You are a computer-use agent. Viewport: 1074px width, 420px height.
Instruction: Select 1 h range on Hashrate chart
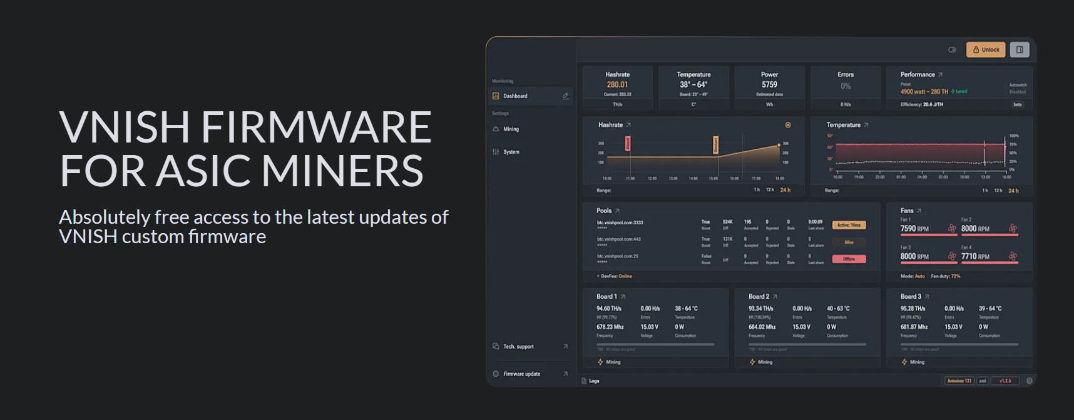757,190
